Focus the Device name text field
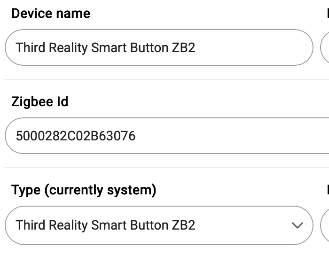Screen dimensions: 329x262 coord(159,47)
